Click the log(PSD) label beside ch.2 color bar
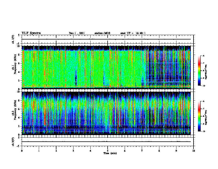 click(x=206, y=117)
